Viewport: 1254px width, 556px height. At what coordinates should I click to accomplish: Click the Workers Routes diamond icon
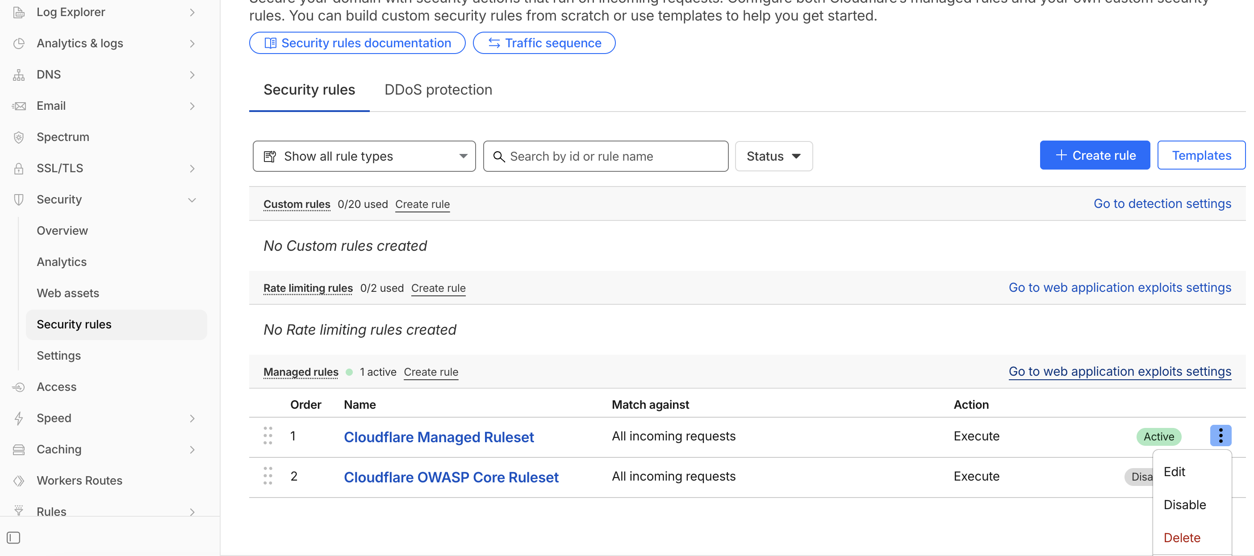(x=18, y=481)
